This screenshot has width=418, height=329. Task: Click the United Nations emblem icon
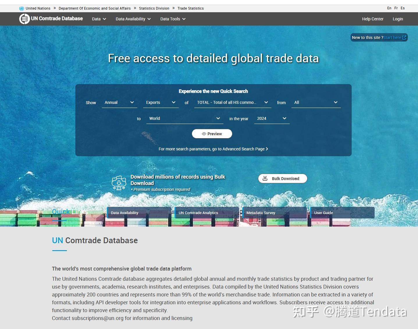tap(22, 8)
